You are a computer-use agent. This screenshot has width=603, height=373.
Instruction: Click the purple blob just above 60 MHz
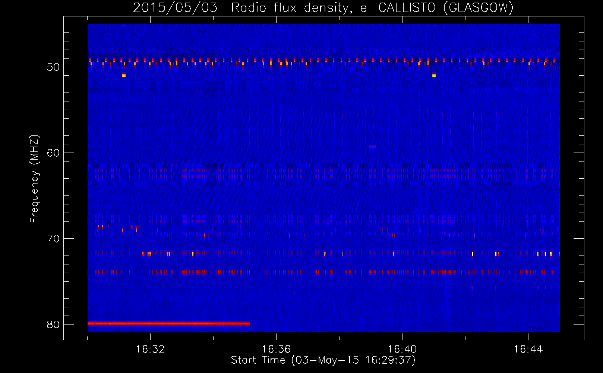(x=372, y=147)
